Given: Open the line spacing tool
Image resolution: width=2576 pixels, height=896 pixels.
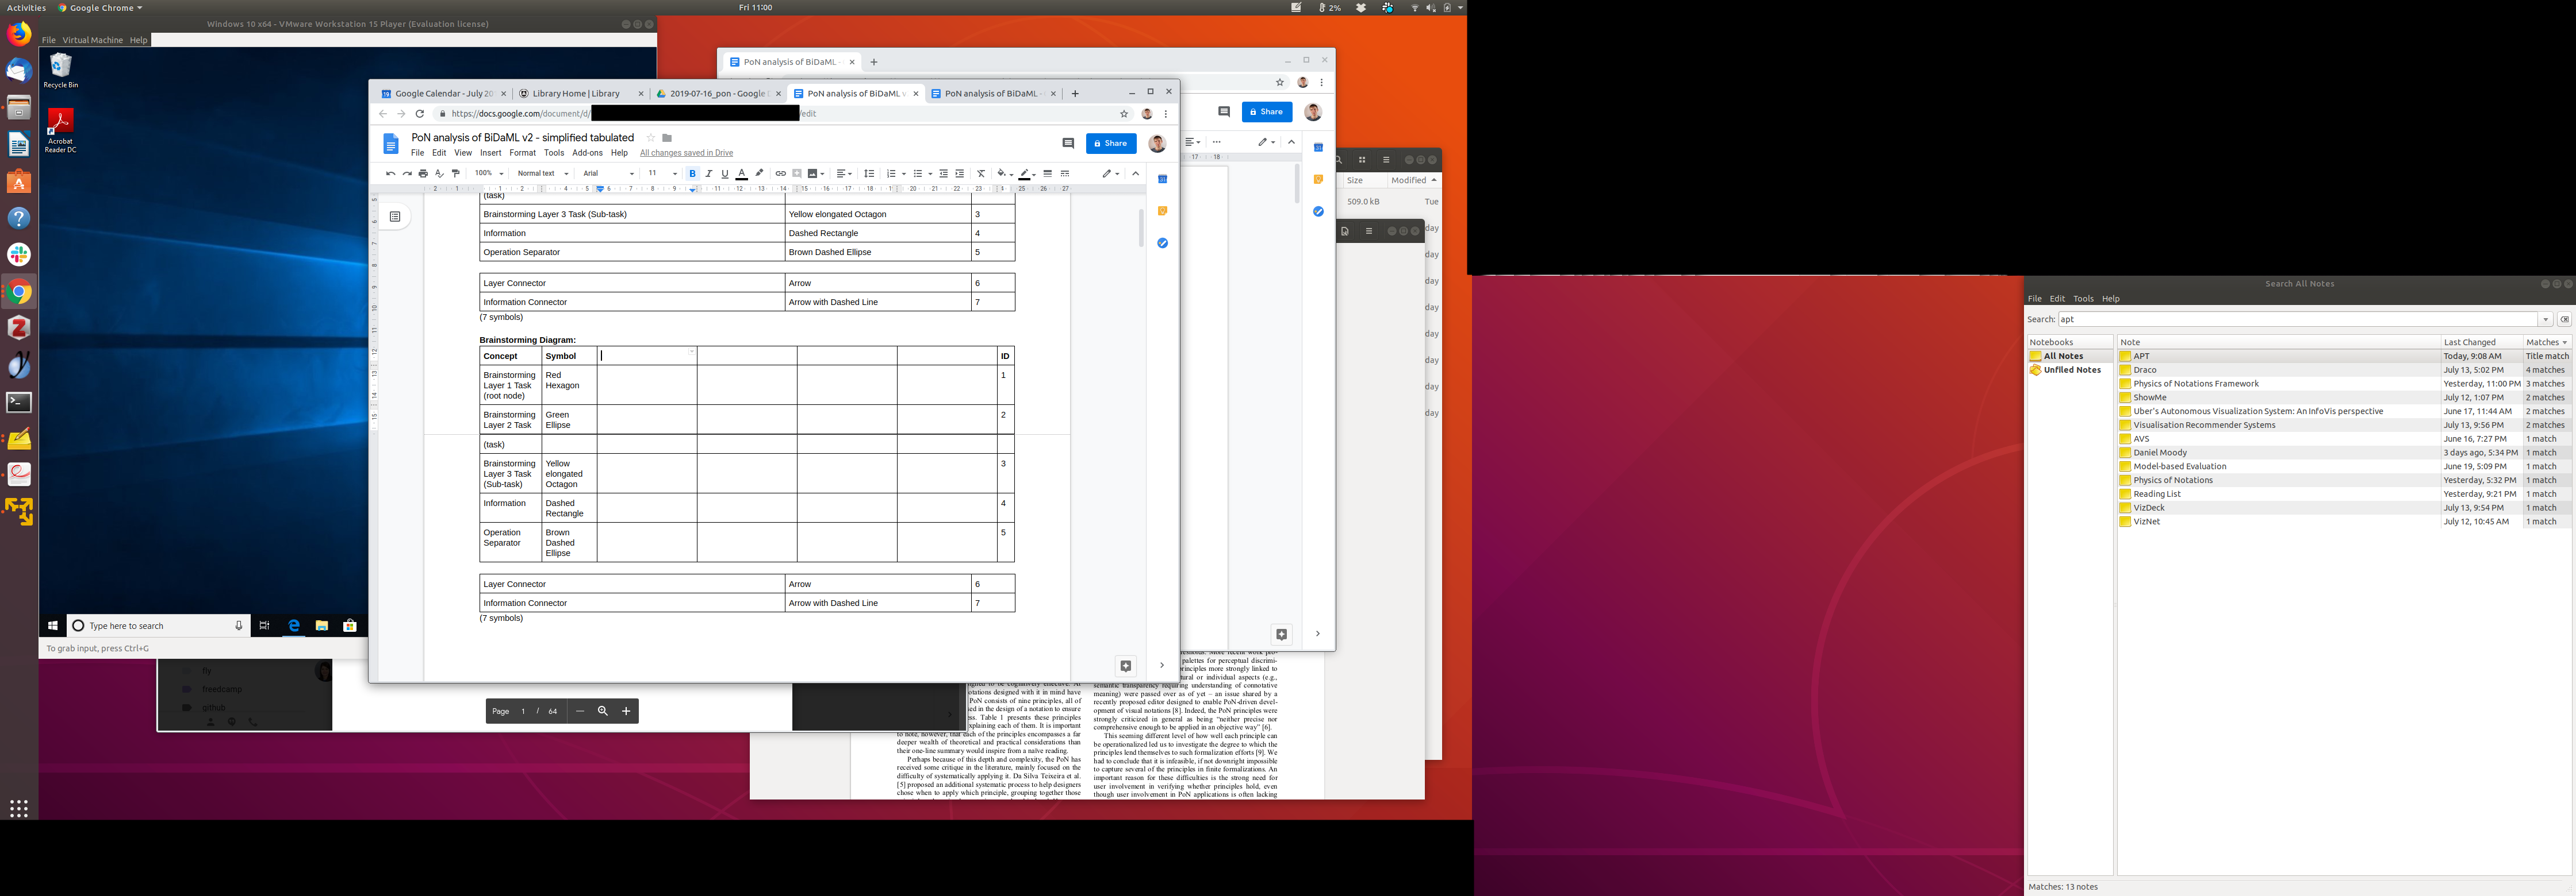Looking at the screenshot, I should point(869,174).
